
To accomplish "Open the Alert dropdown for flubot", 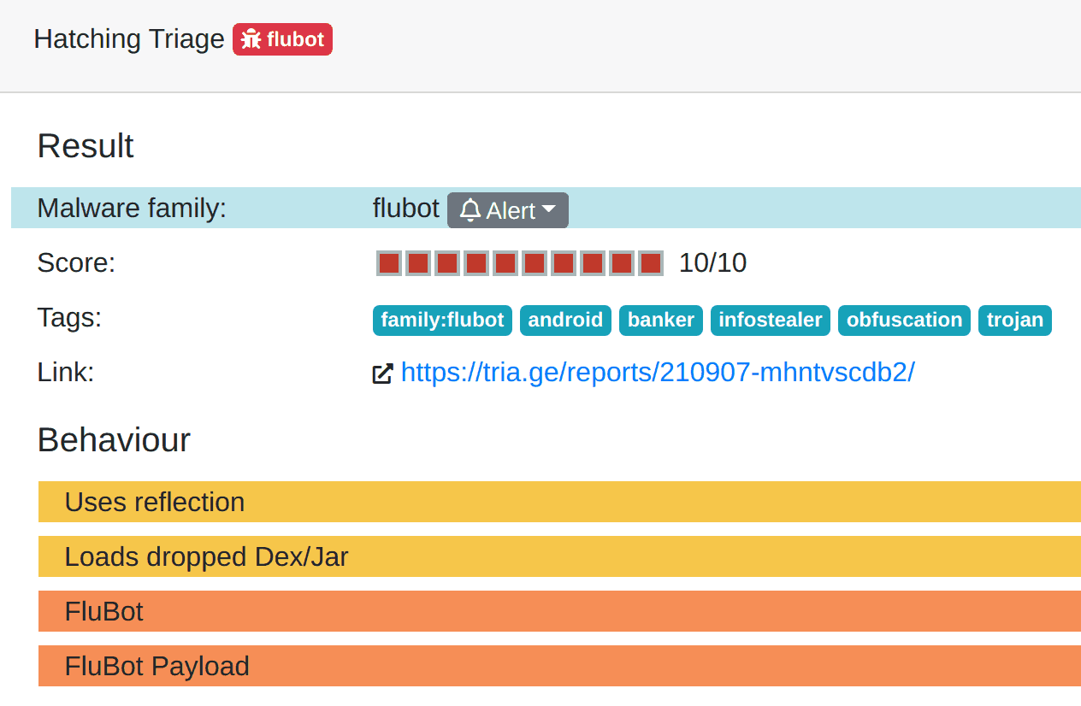I will point(508,210).
